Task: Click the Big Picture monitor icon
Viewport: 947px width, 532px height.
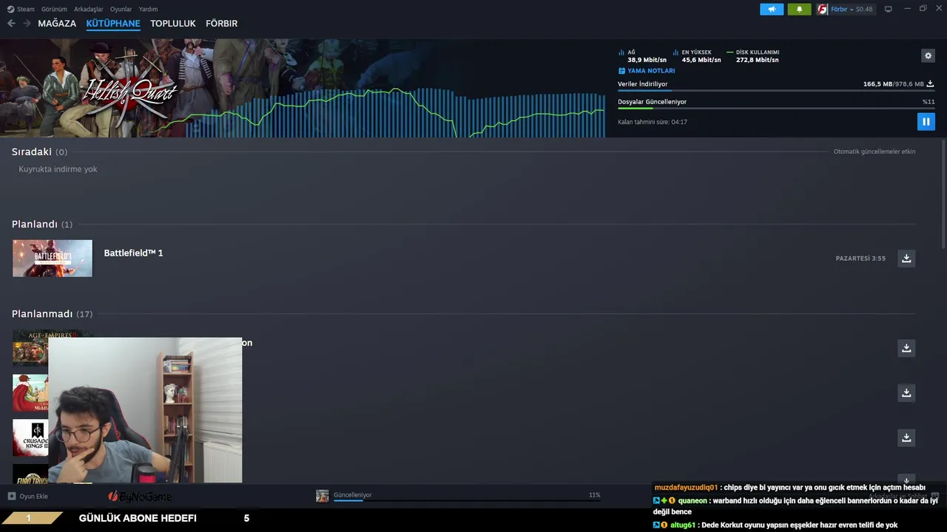Action: 889,9
